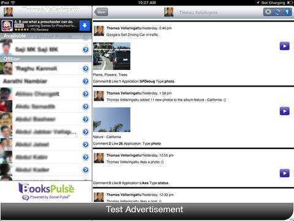The image size is (294, 221).
Task: Open the palm trees sky photo thumbnail
Action: click(111, 120)
